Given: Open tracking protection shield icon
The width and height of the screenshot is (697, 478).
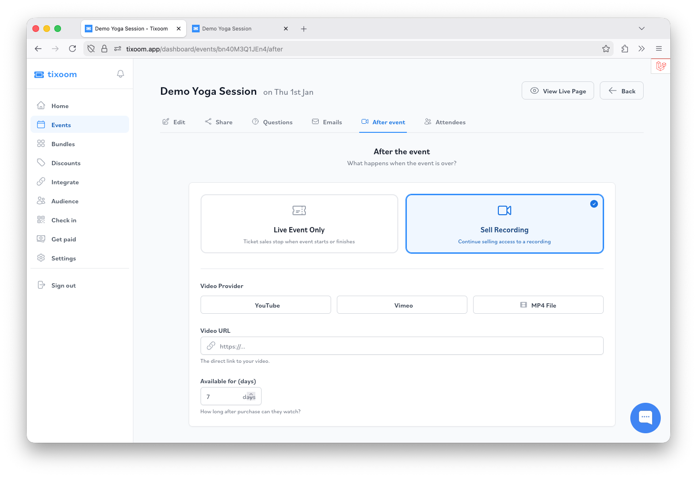Looking at the screenshot, I should point(91,49).
